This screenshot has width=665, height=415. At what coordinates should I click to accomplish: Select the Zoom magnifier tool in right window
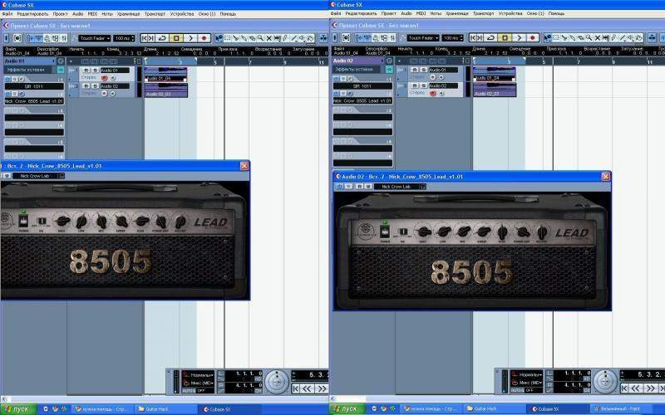(x=589, y=37)
